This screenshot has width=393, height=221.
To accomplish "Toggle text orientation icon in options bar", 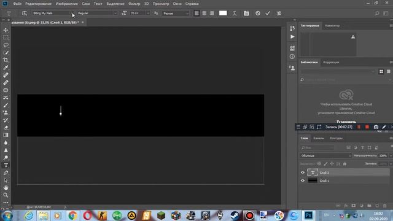I will [24, 14].
